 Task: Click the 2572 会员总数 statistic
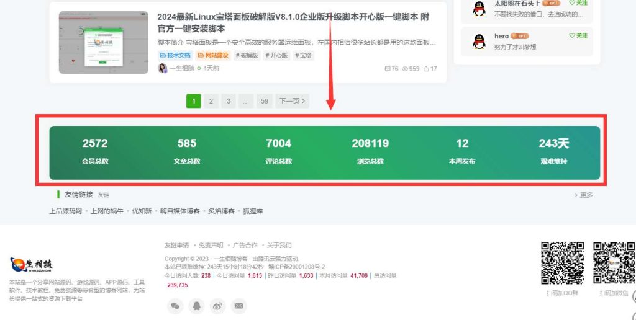(95, 151)
